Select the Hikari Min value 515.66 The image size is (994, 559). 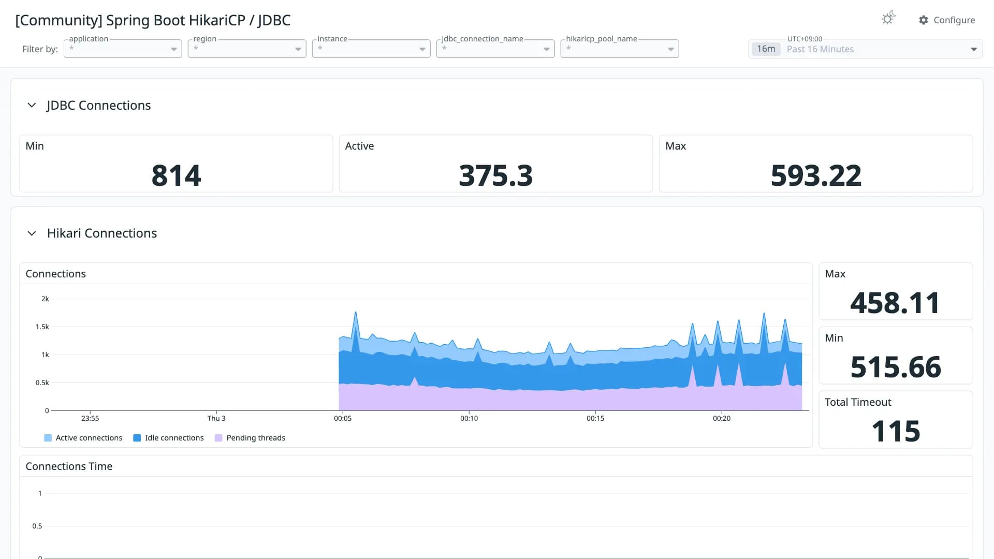pos(896,367)
